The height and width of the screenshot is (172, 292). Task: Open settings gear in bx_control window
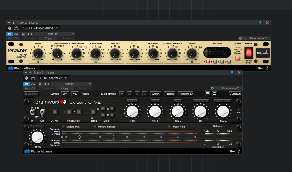coord(212,88)
